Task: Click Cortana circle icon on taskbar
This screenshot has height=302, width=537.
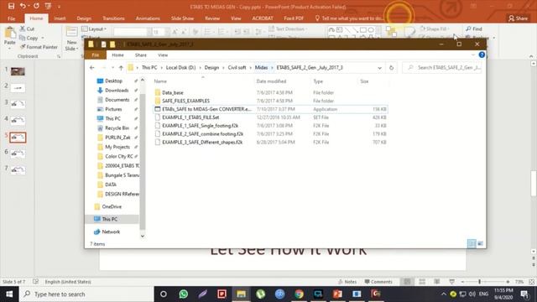Action: click(164, 294)
